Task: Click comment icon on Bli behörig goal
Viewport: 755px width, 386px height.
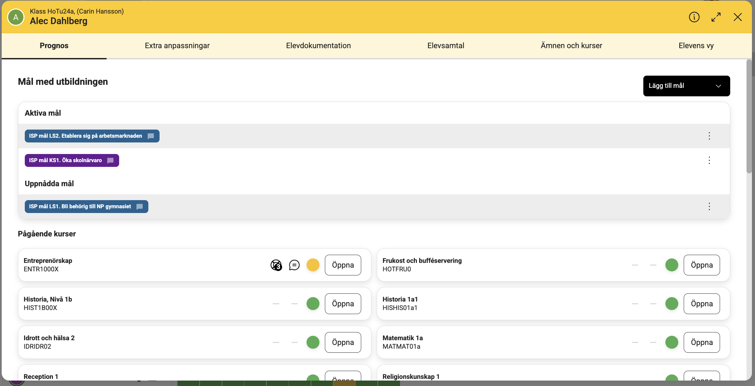Action: (140, 207)
